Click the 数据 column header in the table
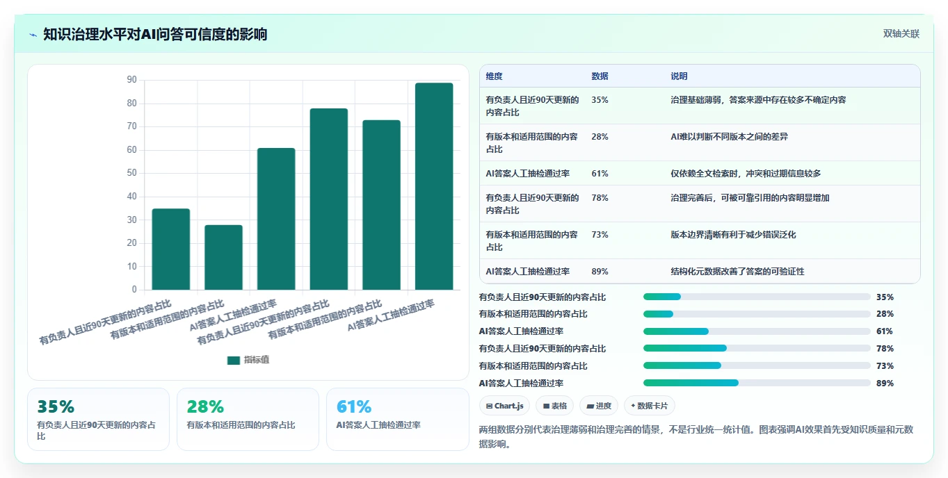 pos(600,76)
